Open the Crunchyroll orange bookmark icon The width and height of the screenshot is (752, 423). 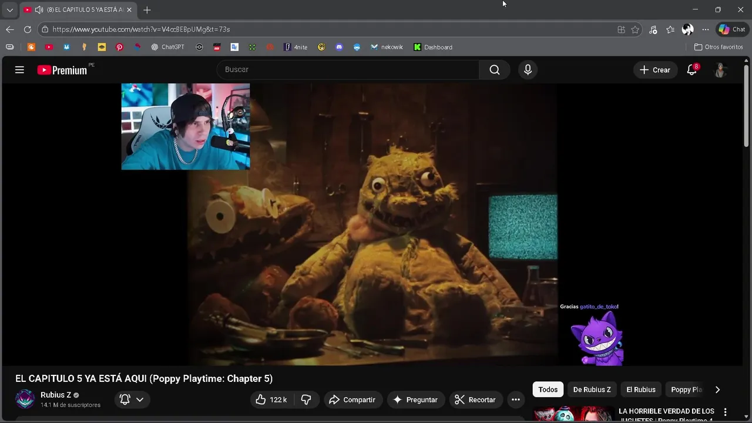click(x=31, y=47)
